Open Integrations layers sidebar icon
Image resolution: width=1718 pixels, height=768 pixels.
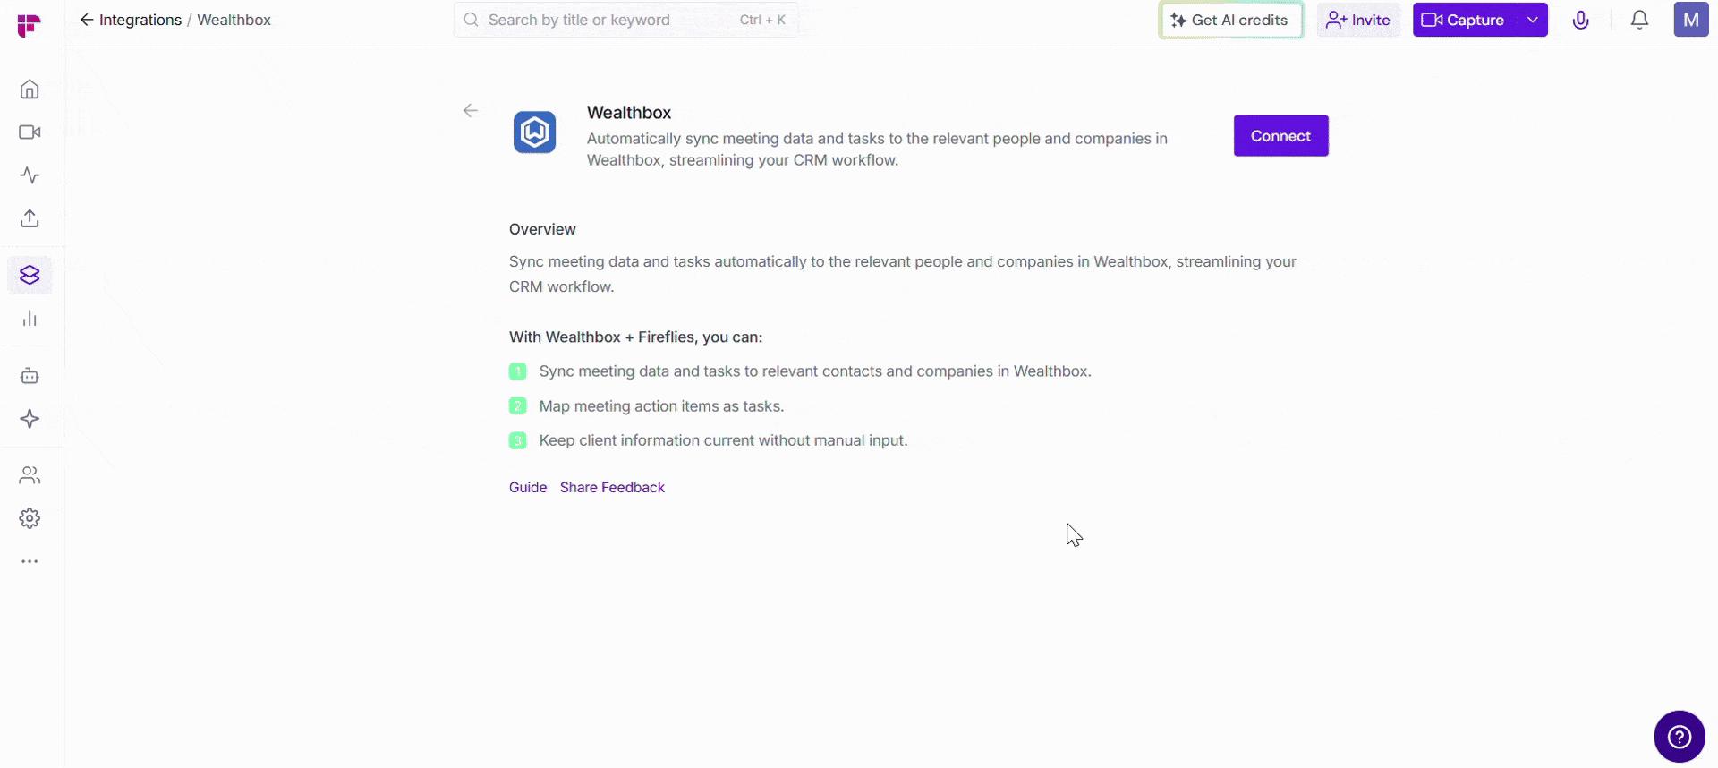(30, 275)
